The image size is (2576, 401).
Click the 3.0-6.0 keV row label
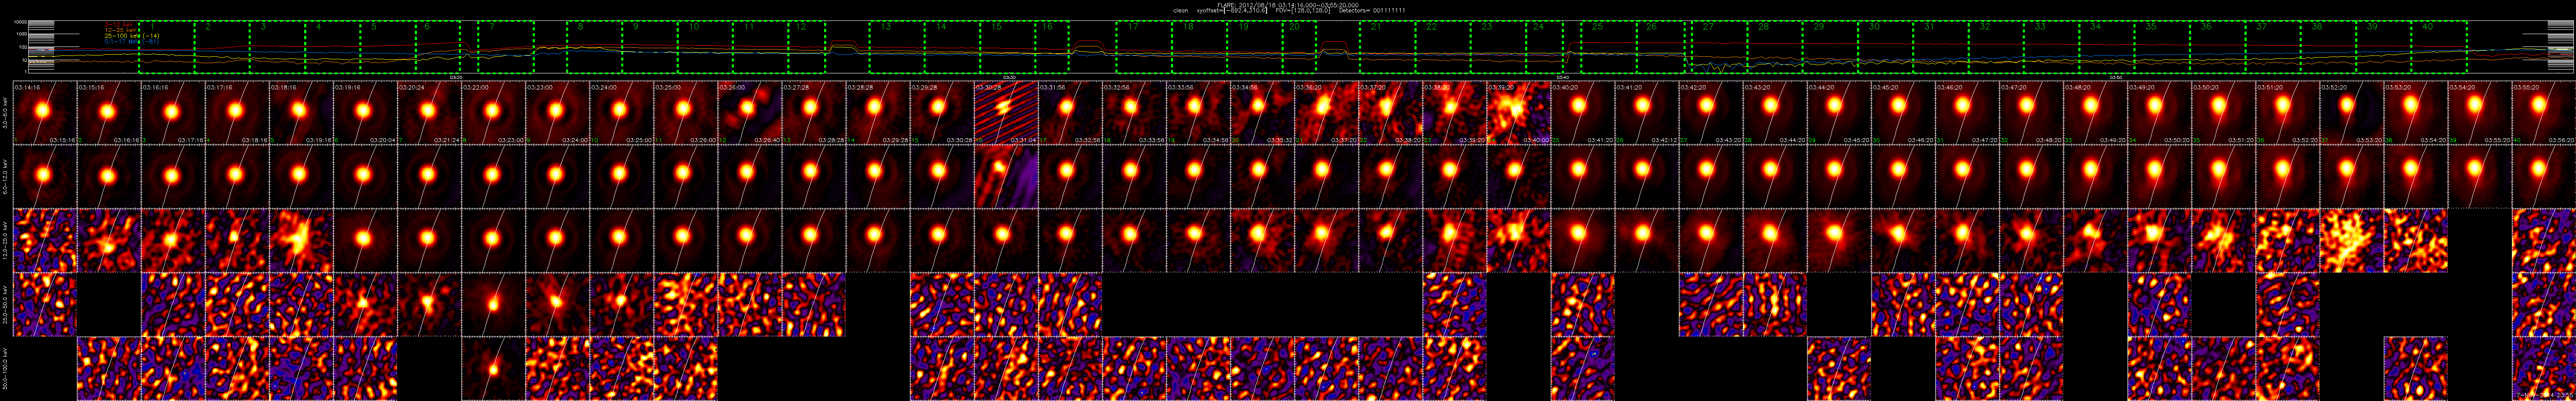pyautogui.click(x=6, y=113)
